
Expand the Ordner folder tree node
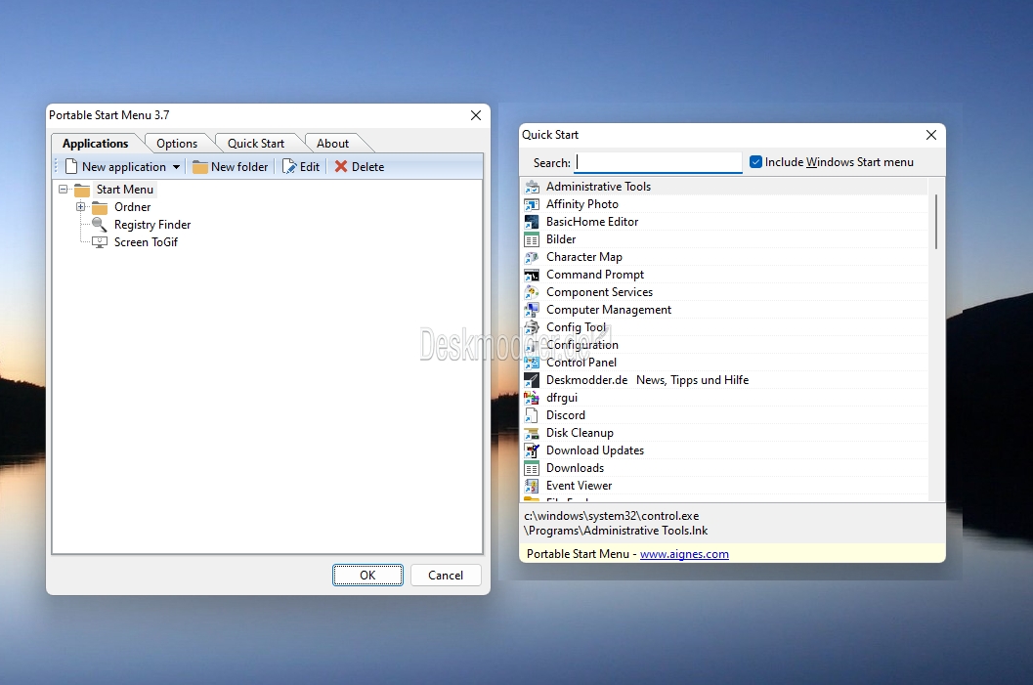pos(81,207)
